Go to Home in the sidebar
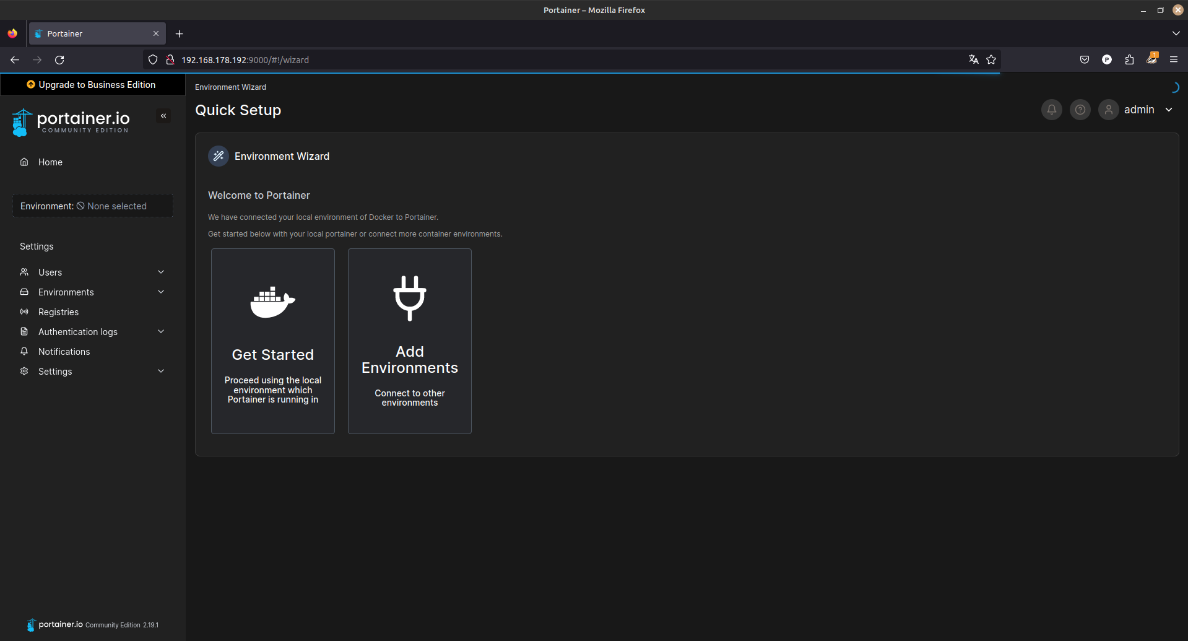 pyautogui.click(x=50, y=162)
